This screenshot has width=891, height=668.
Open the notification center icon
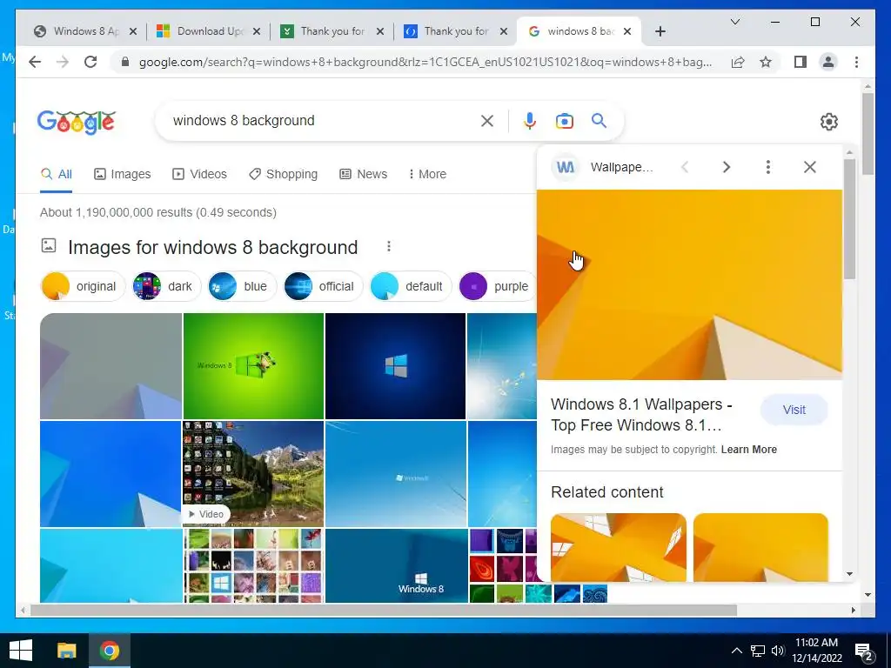point(864,651)
